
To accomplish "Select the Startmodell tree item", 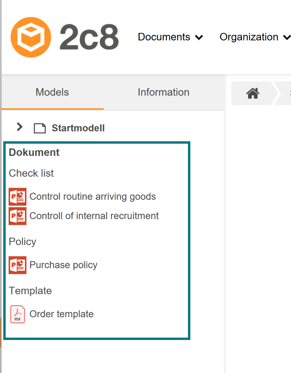I will pos(78,128).
